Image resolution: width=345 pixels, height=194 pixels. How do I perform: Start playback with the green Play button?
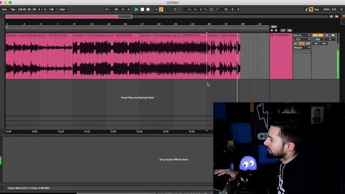136,10
